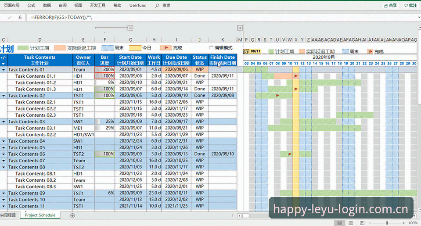421x226 pixels.
Task: Click the fx insert function icon
Action: pos(20,18)
